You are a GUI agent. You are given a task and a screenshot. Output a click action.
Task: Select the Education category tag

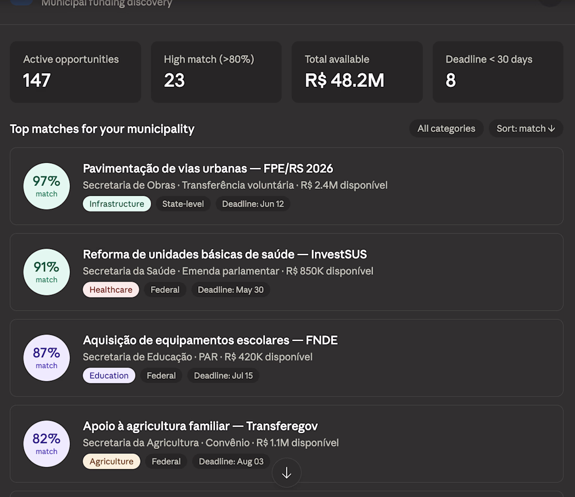point(109,376)
